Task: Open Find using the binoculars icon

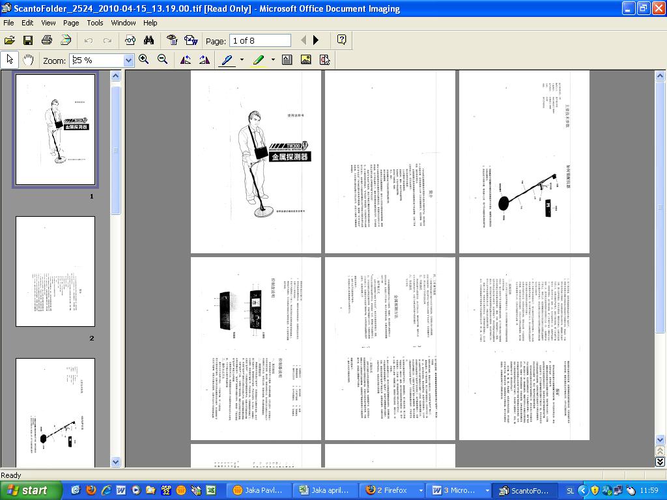Action: (x=149, y=40)
